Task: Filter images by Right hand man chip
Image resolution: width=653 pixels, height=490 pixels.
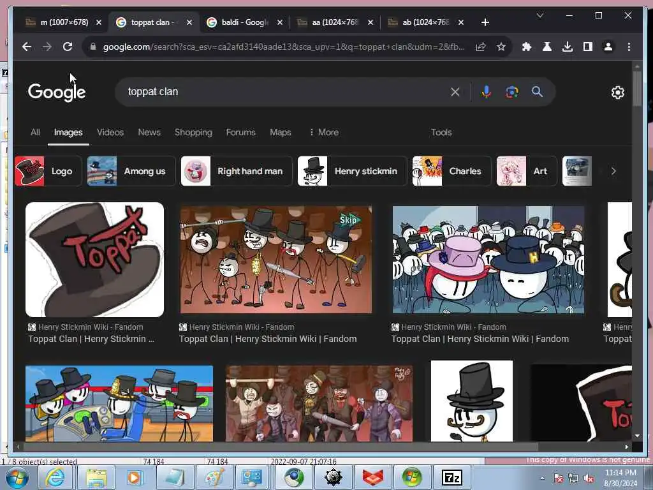Action: (237, 171)
